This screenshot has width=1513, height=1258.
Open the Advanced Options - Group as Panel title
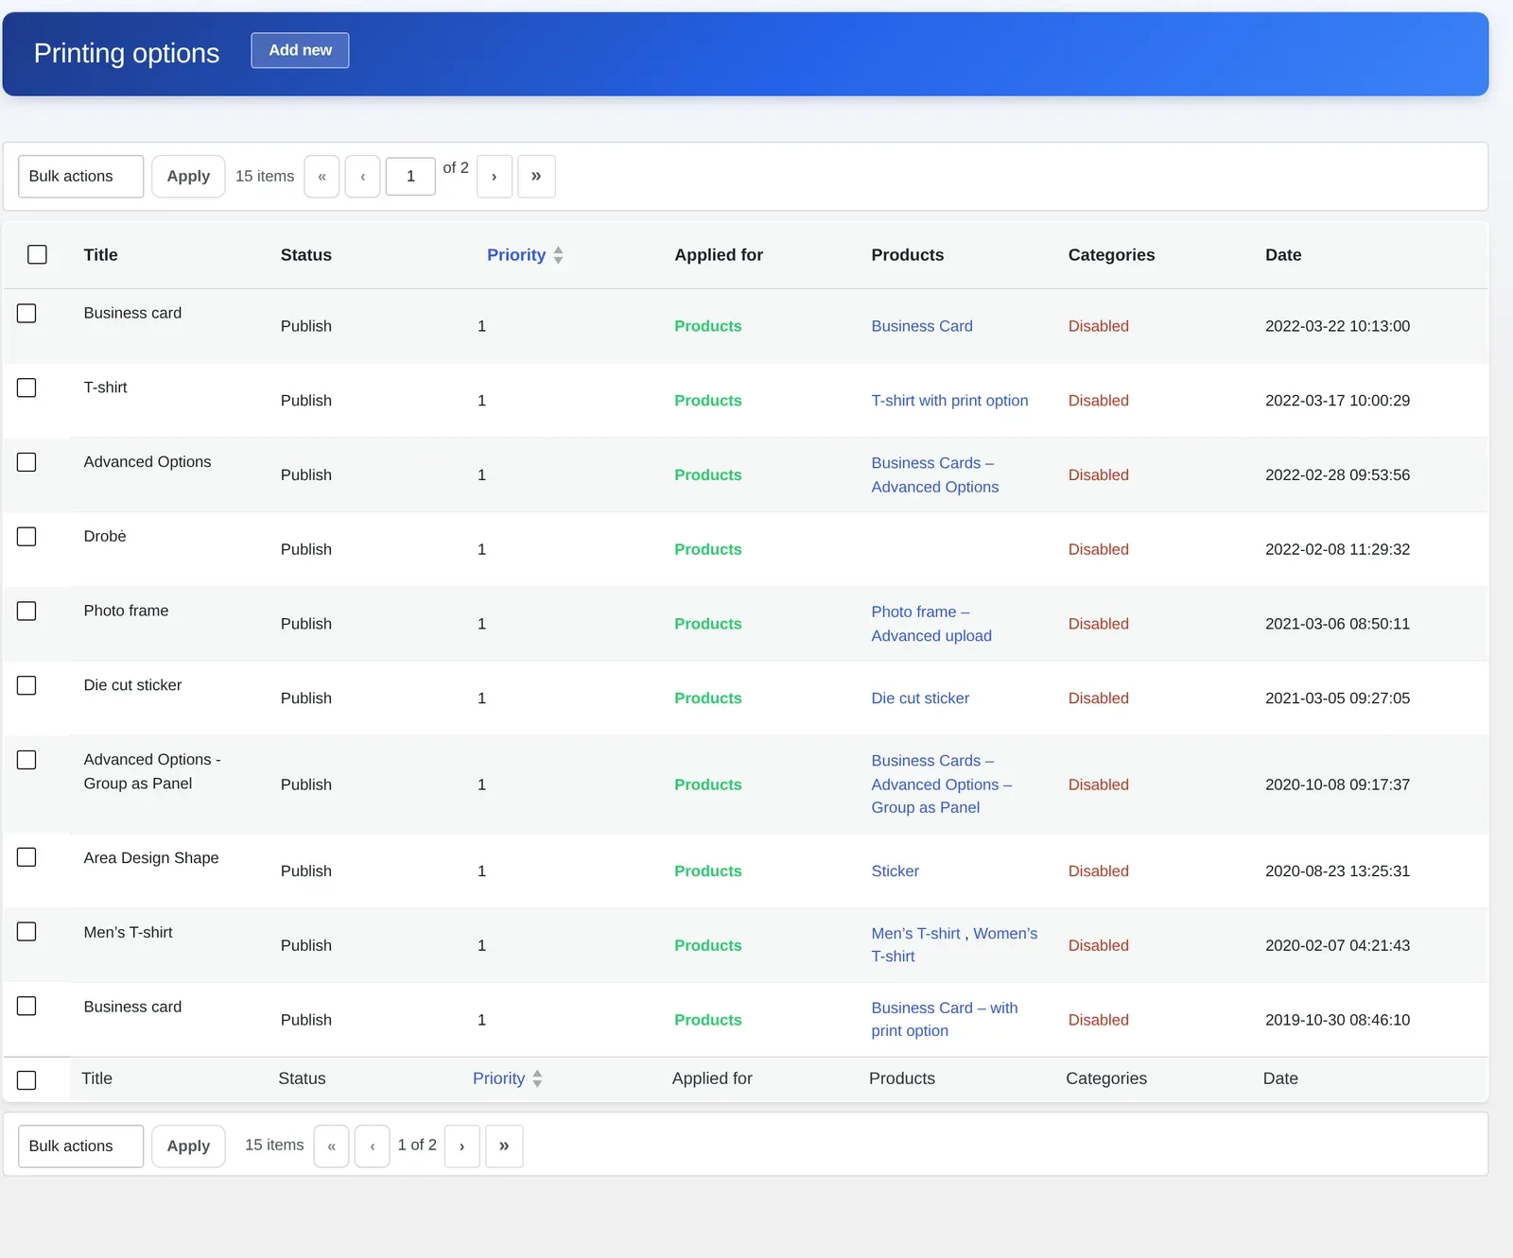(151, 771)
